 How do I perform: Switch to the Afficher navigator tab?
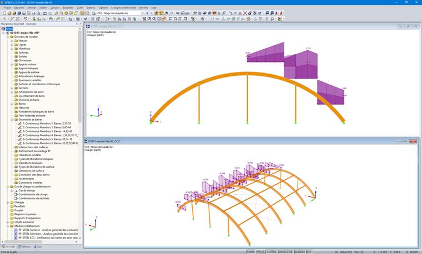pyautogui.click(x=24, y=247)
